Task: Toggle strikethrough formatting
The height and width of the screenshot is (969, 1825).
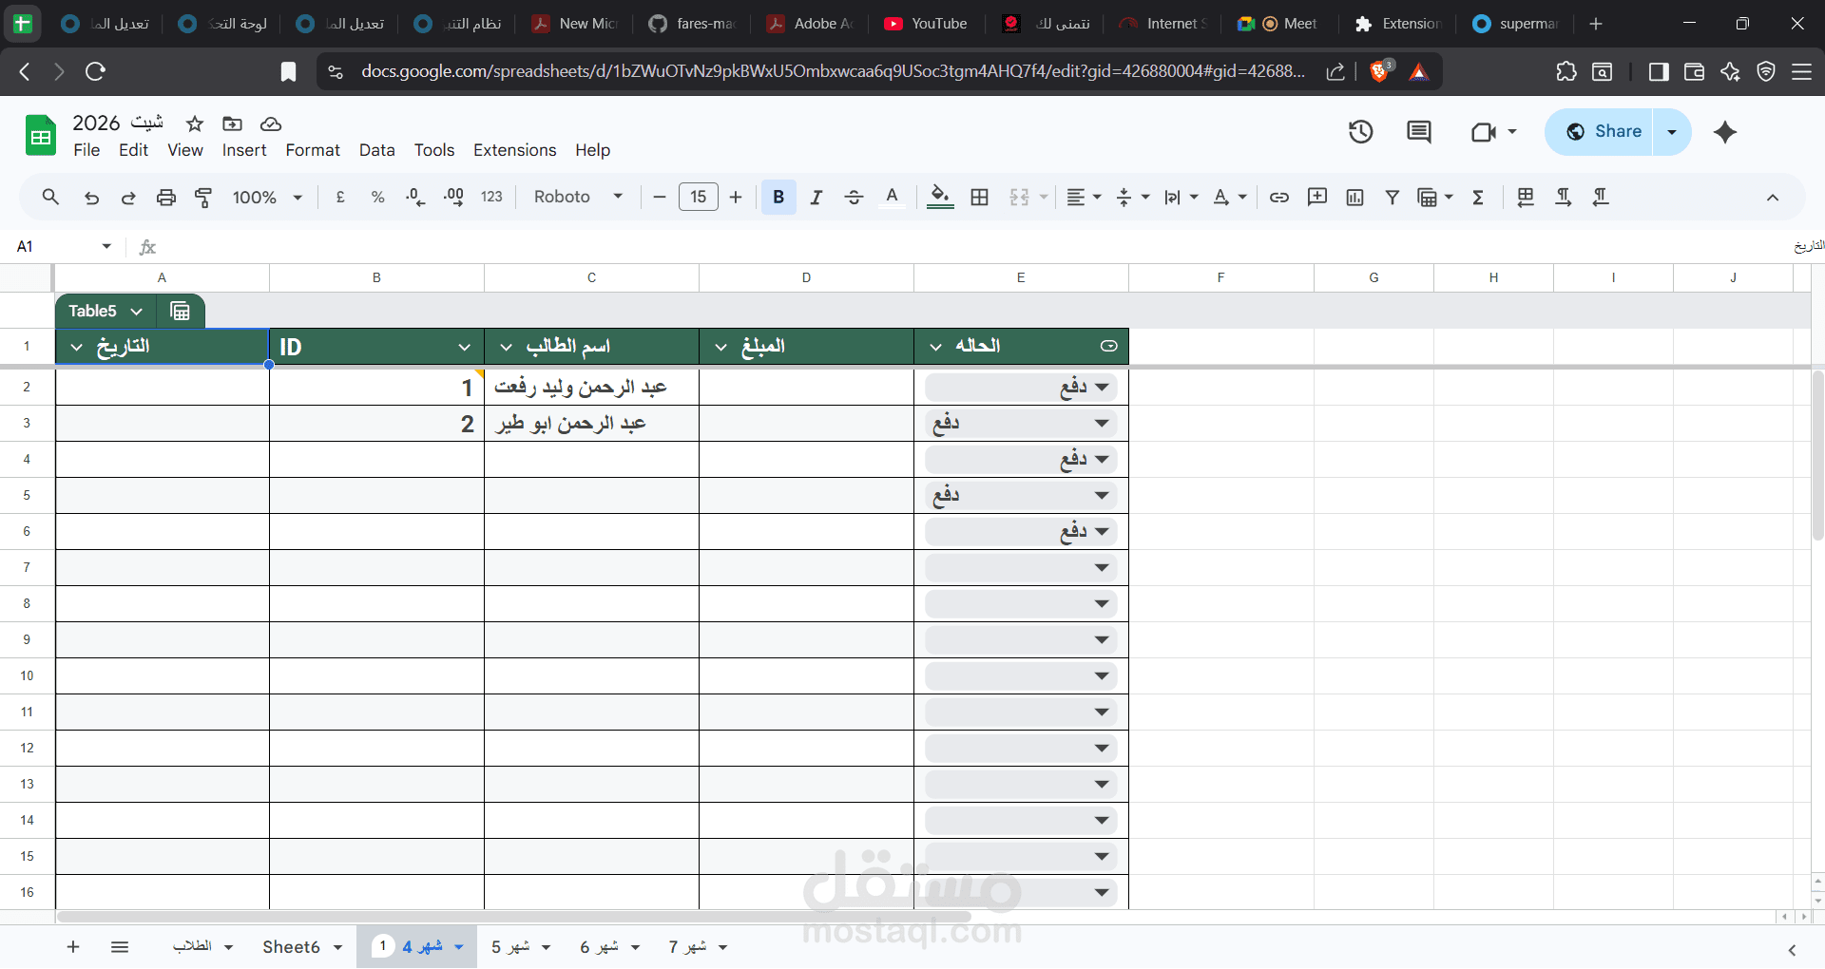Action: (x=854, y=197)
